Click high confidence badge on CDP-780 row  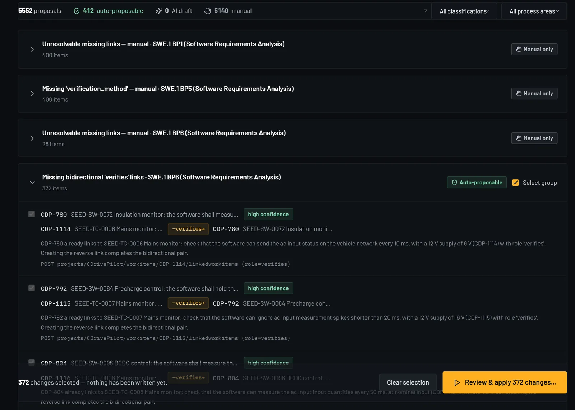point(268,214)
